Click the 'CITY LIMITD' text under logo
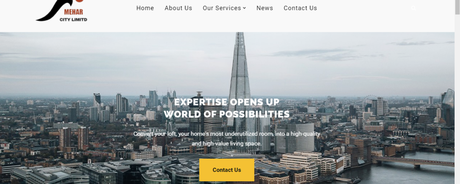 coord(73,19)
